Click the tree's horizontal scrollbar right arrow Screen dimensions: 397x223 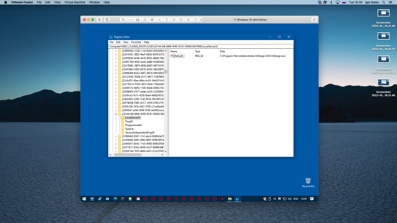coord(162,155)
